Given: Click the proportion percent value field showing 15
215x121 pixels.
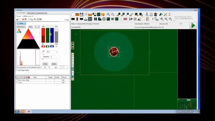Looking at the screenshot, I should tap(45, 67).
